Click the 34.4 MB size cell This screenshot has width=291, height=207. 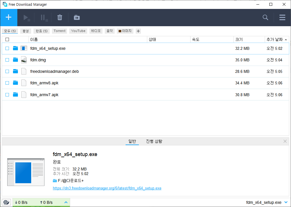tap(242, 83)
